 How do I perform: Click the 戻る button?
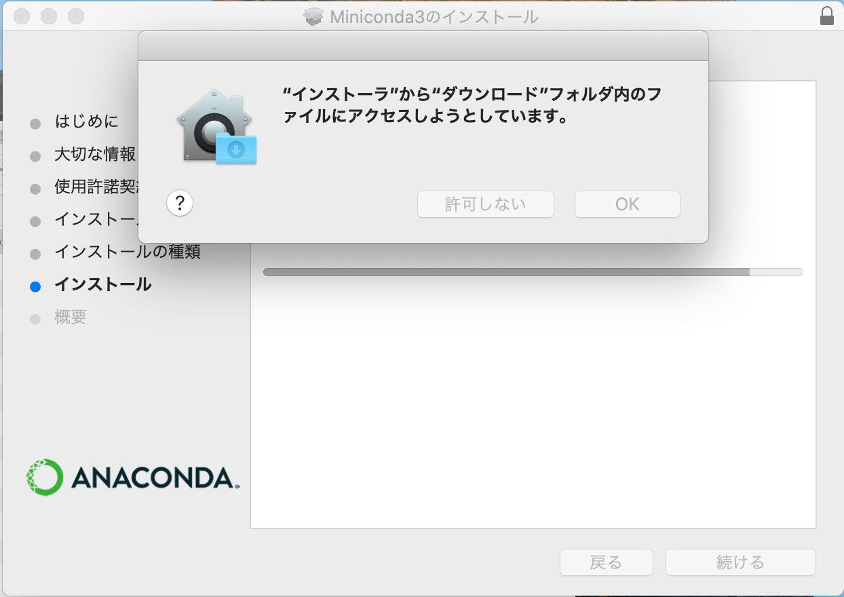pyautogui.click(x=606, y=562)
